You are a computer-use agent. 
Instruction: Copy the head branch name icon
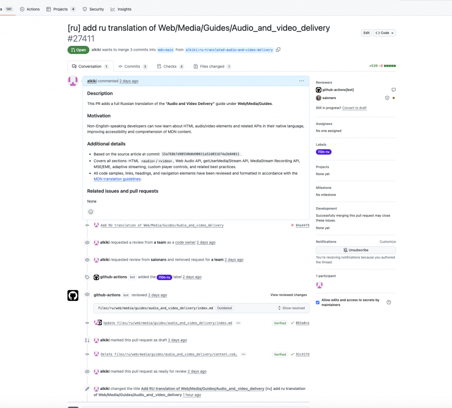[x=278, y=50]
